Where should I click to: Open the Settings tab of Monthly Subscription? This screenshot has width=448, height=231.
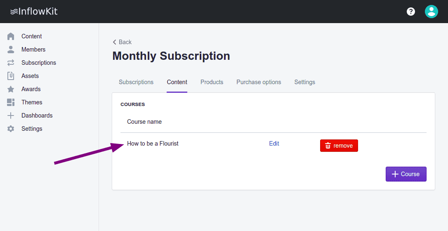pyautogui.click(x=304, y=82)
